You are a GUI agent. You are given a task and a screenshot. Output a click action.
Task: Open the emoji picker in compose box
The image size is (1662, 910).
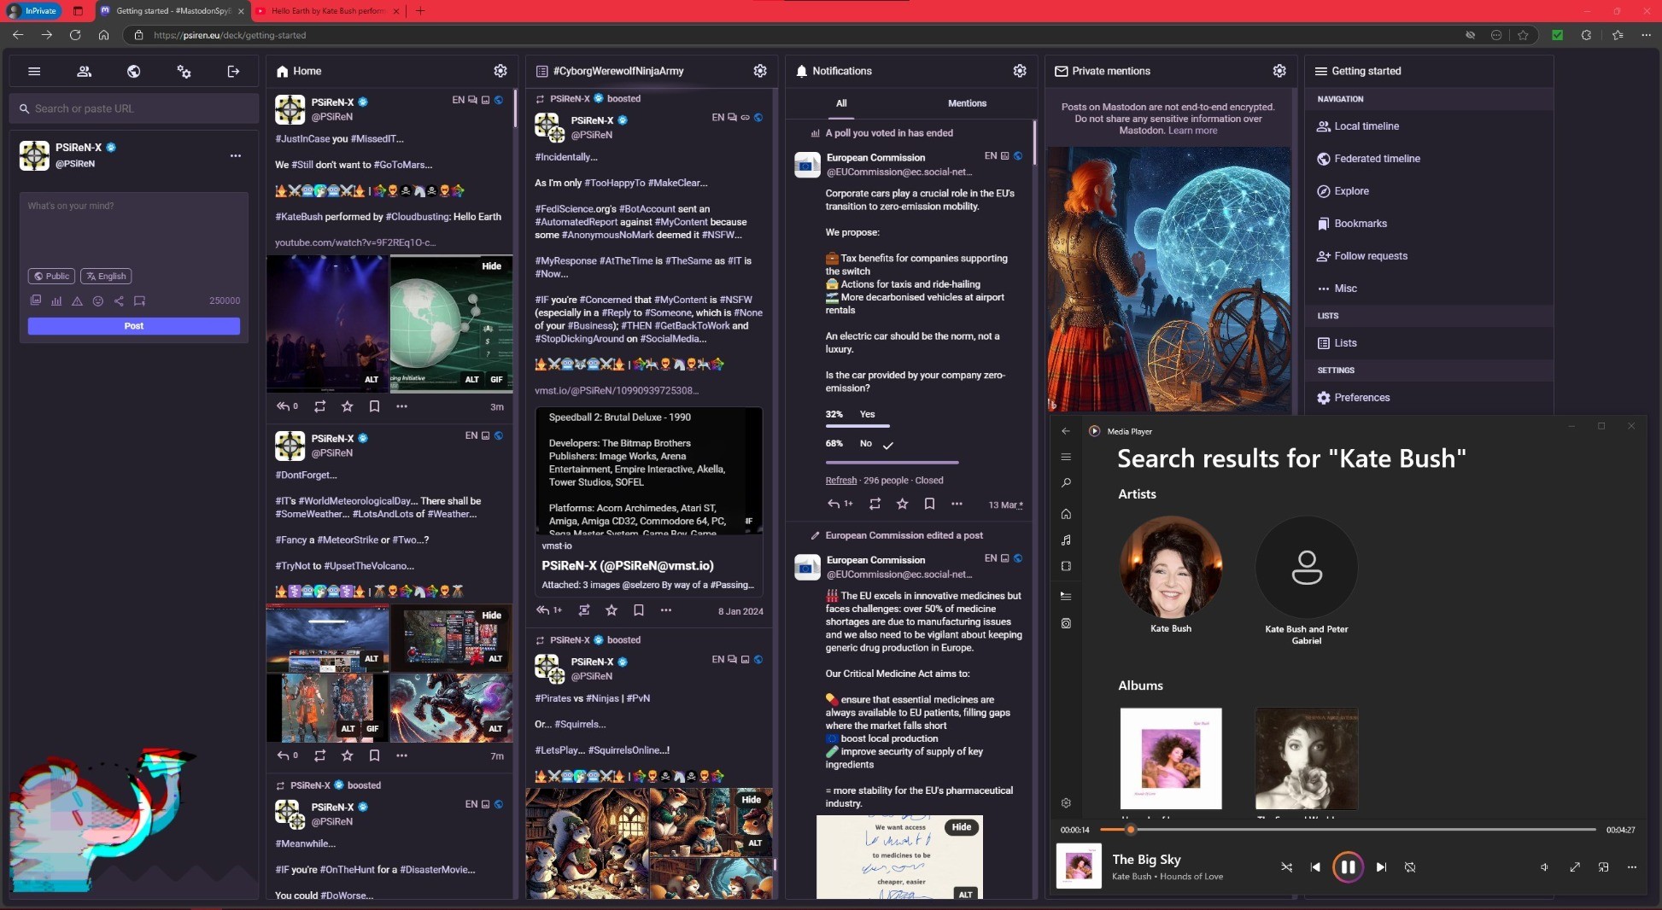98,300
